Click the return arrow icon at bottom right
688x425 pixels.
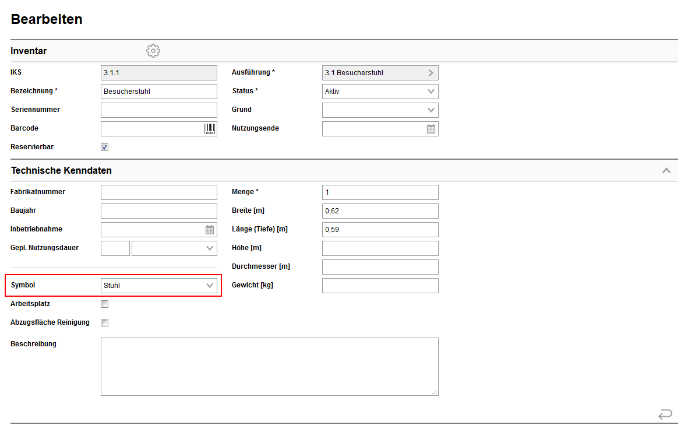665,415
